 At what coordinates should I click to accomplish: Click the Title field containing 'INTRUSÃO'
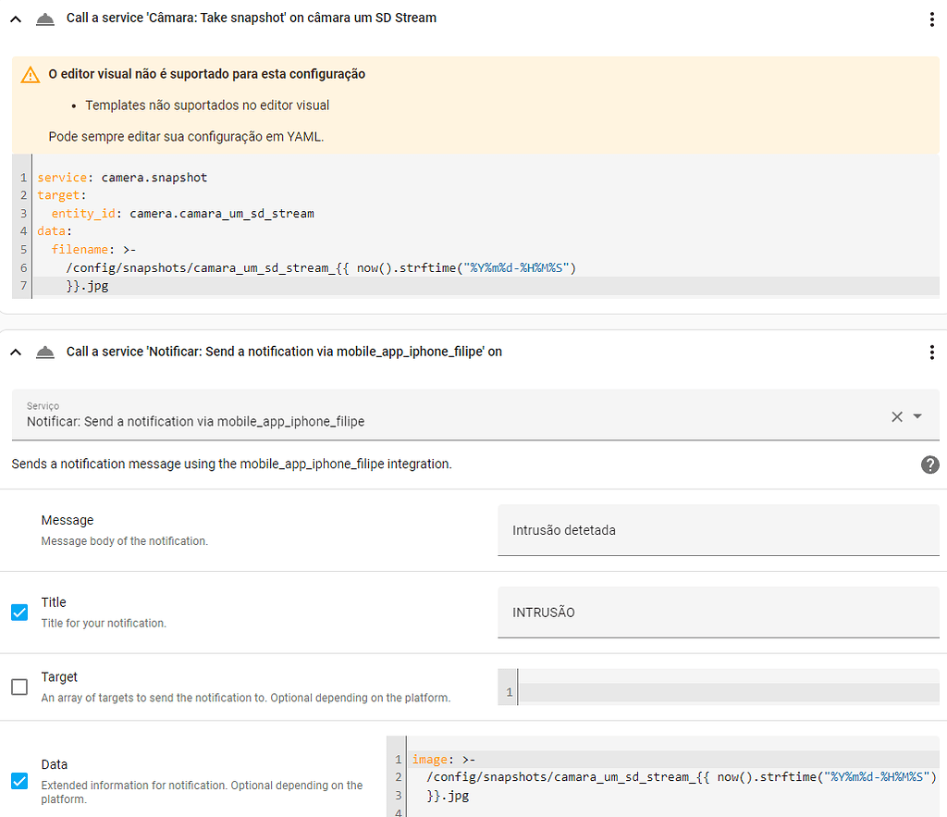(x=718, y=613)
